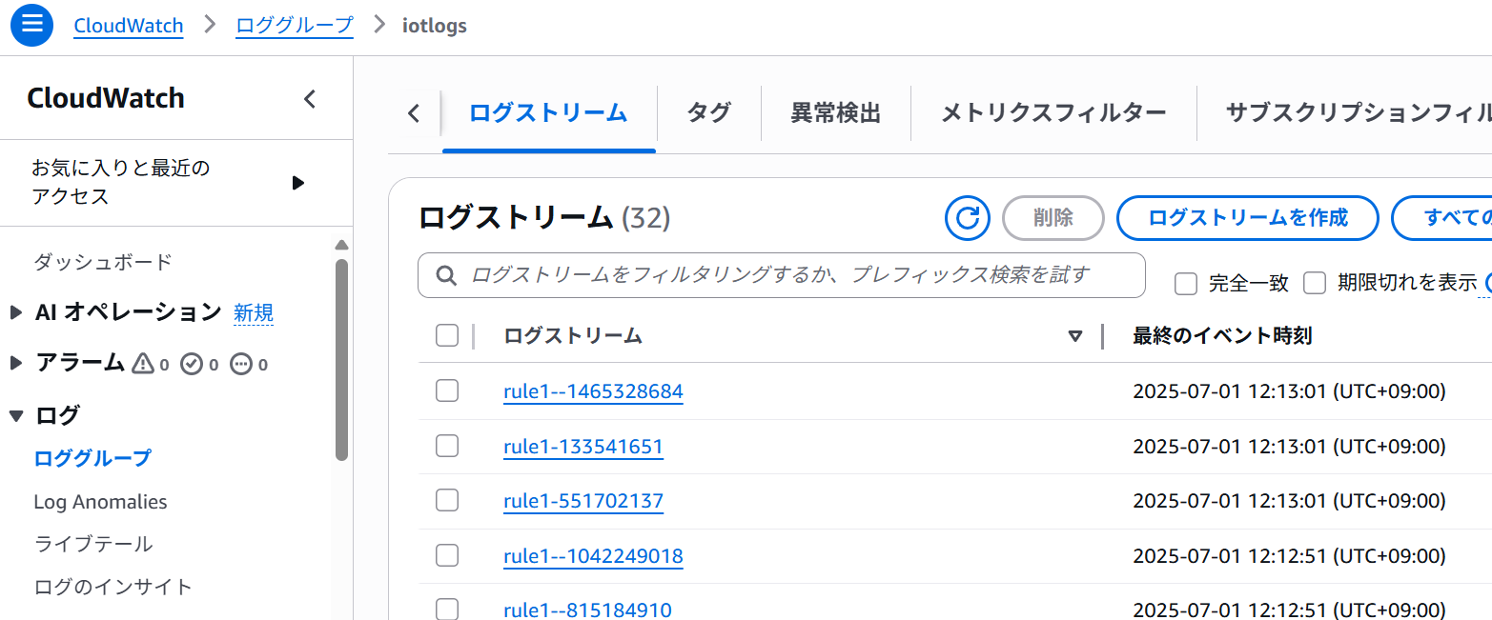Image resolution: width=1492 pixels, height=620 pixels.
Task: Expand お気に入りと最近のアクセス
Action: 298,183
